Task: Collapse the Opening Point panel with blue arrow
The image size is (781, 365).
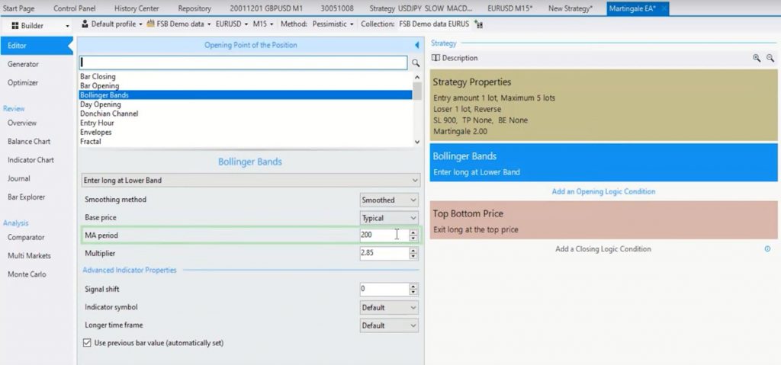Action: tap(416, 46)
